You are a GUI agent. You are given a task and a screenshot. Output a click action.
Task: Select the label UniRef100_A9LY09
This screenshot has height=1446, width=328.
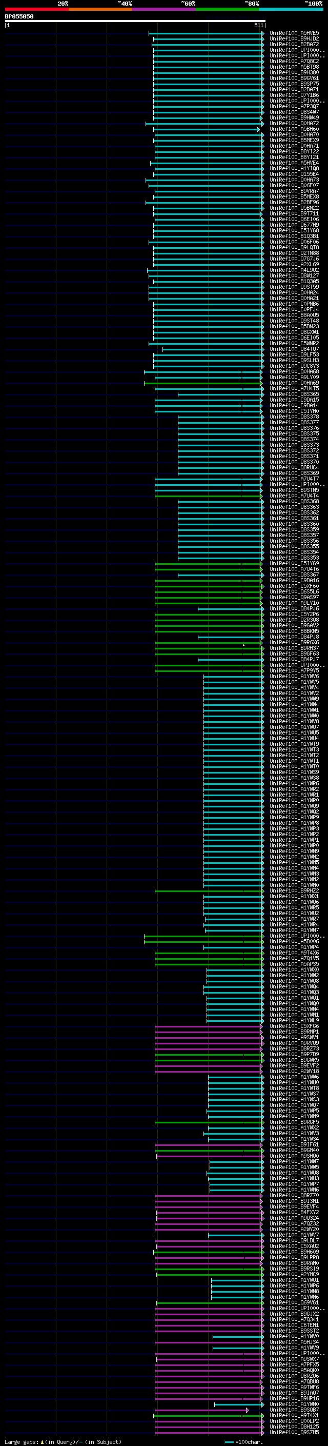(294, 377)
